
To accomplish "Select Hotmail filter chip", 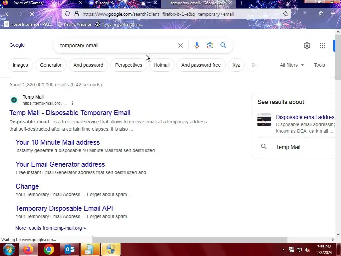I will click(162, 65).
